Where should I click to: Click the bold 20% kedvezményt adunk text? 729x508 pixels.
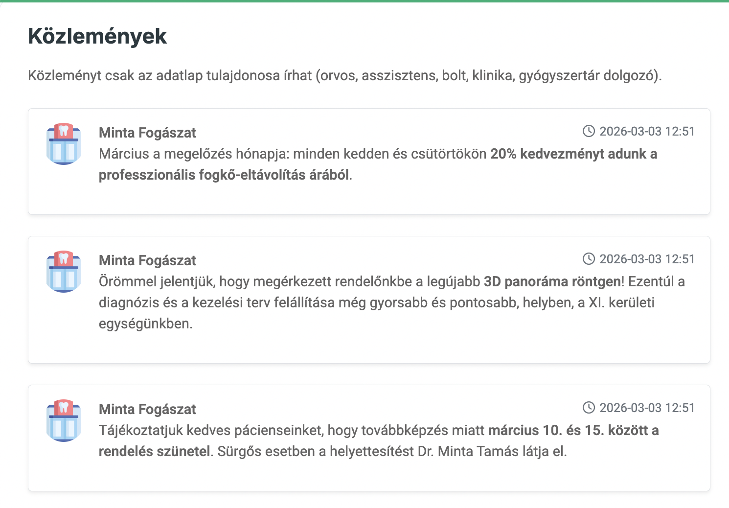point(573,154)
